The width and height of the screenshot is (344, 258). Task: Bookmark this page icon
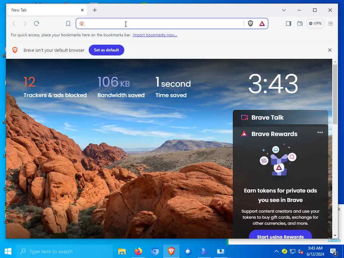pyautogui.click(x=68, y=24)
